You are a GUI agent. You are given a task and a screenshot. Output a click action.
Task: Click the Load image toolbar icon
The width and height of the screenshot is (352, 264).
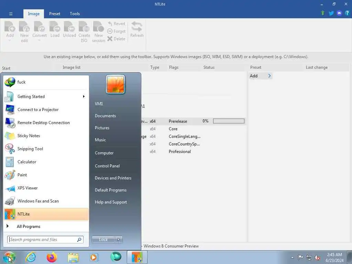[x=55, y=30]
